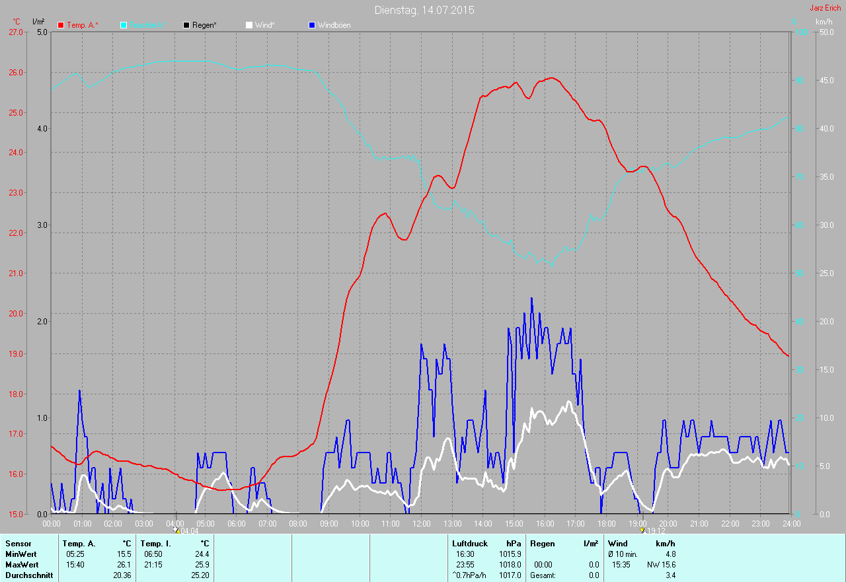This screenshot has height=582, width=846.
Task: Click the 12:00 time axis label
Action: tap(421, 524)
